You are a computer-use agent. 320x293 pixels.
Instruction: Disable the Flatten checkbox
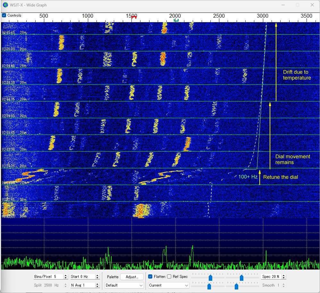point(150,277)
